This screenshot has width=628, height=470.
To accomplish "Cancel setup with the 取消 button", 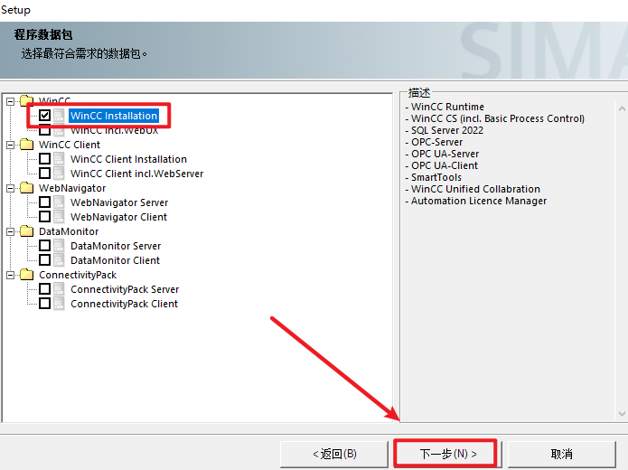I will click(x=561, y=453).
